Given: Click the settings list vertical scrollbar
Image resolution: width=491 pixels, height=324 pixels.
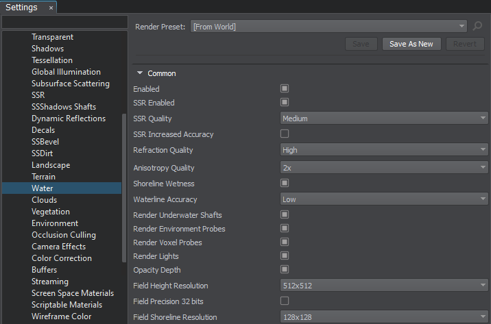Looking at the screenshot, I should (x=124, y=185).
